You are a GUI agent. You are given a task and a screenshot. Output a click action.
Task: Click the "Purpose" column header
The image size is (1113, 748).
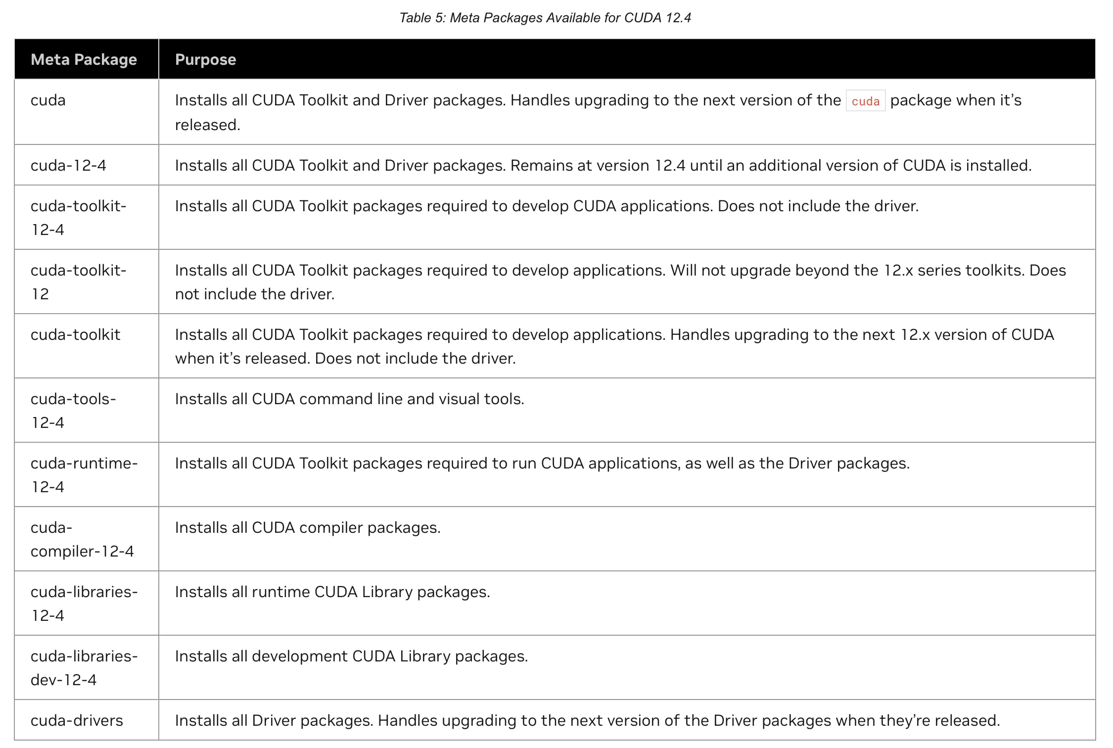click(205, 59)
